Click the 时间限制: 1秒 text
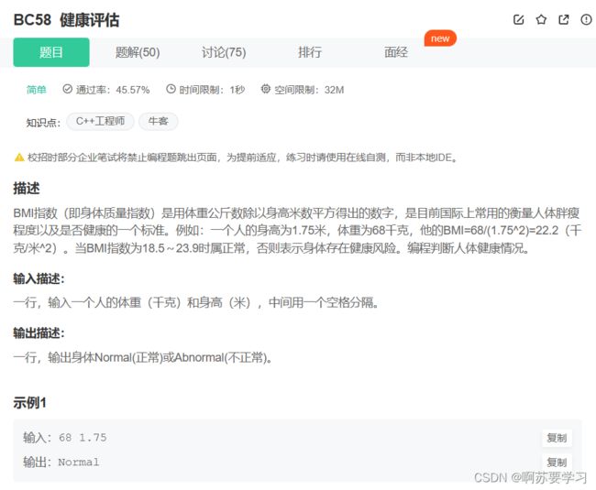Screen dimensions: 596x490 pos(212,90)
